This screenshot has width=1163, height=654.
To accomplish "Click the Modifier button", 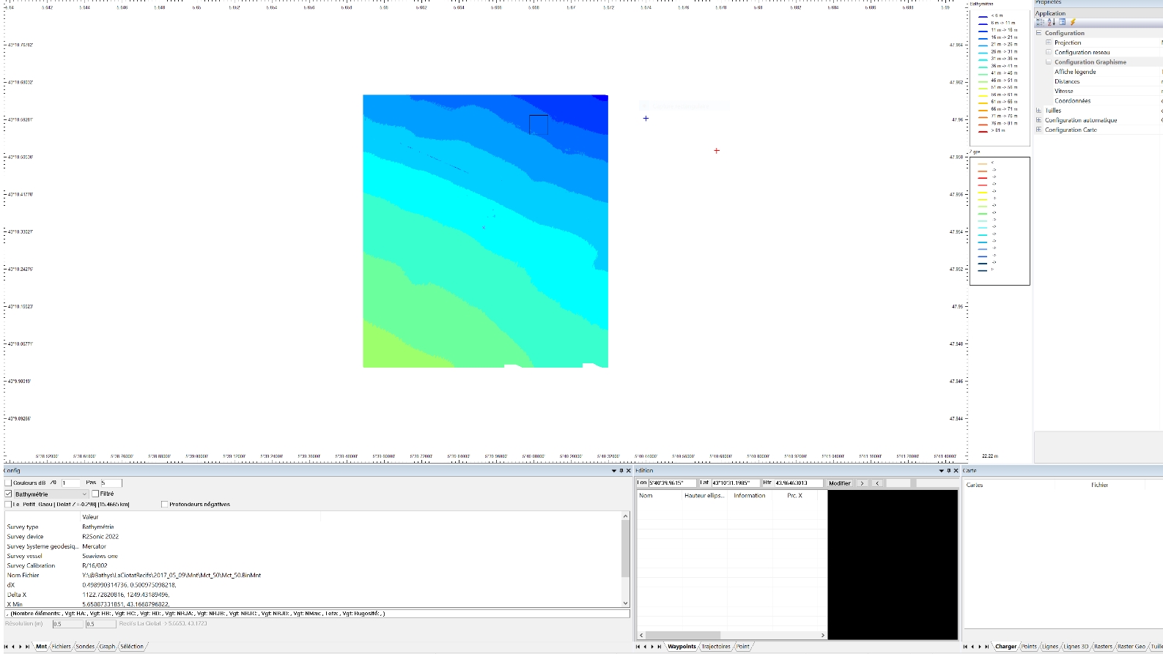I will [840, 483].
